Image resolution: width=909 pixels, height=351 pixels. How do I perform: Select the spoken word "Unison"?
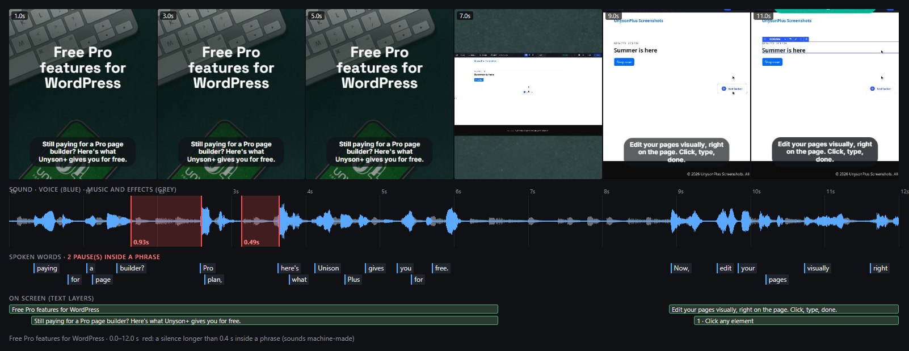point(328,268)
